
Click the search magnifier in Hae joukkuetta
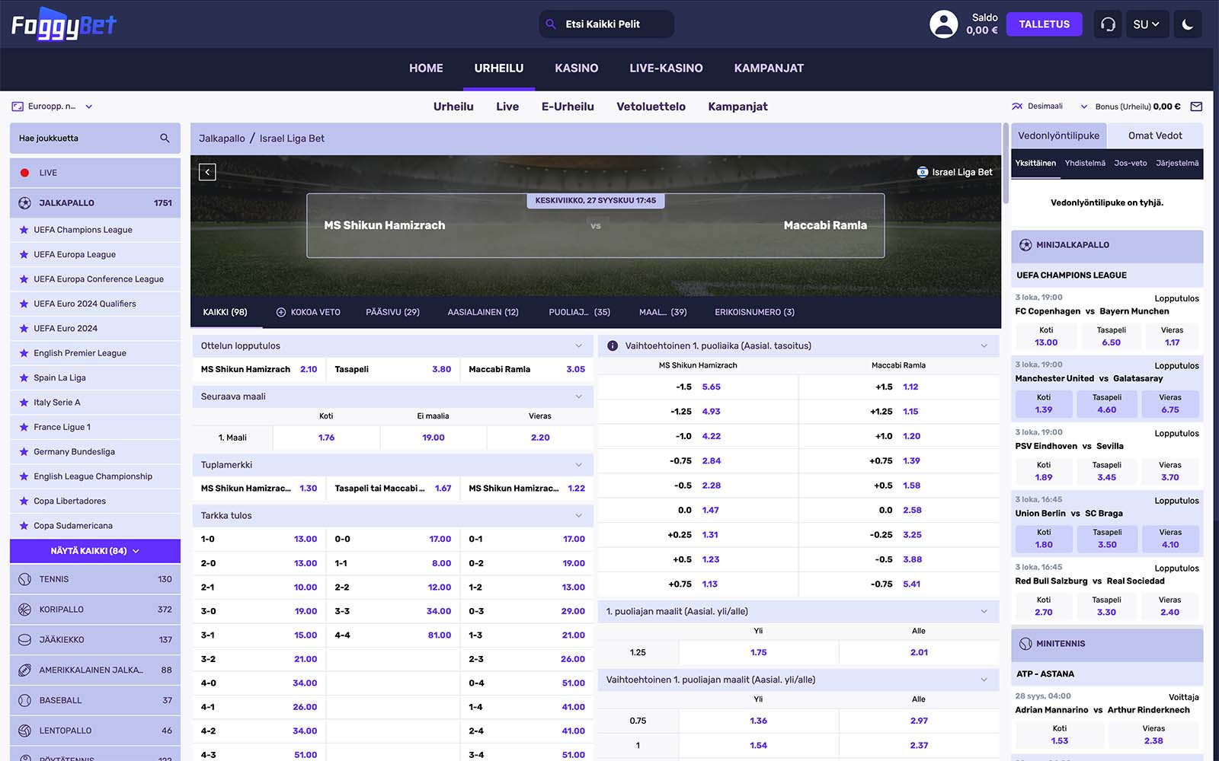coord(165,139)
